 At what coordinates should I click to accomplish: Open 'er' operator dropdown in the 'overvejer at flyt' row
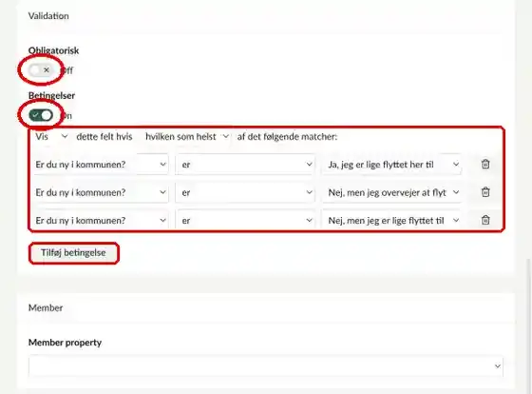[x=245, y=192]
